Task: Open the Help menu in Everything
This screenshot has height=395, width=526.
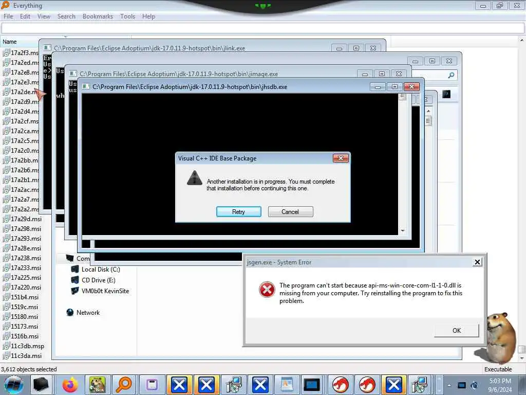Action: pyautogui.click(x=148, y=16)
